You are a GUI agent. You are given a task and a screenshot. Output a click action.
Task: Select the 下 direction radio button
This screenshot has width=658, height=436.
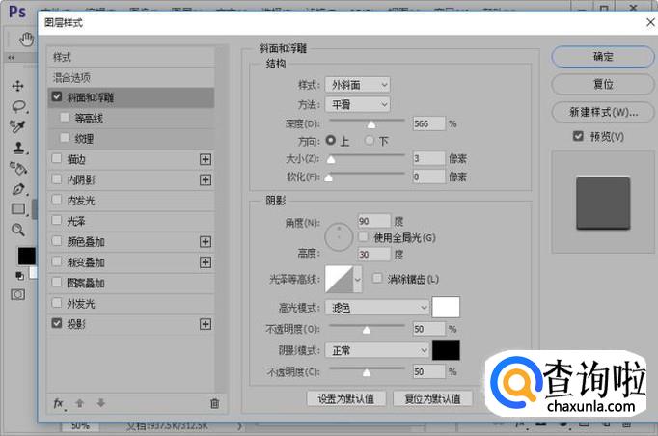pyautogui.click(x=369, y=141)
